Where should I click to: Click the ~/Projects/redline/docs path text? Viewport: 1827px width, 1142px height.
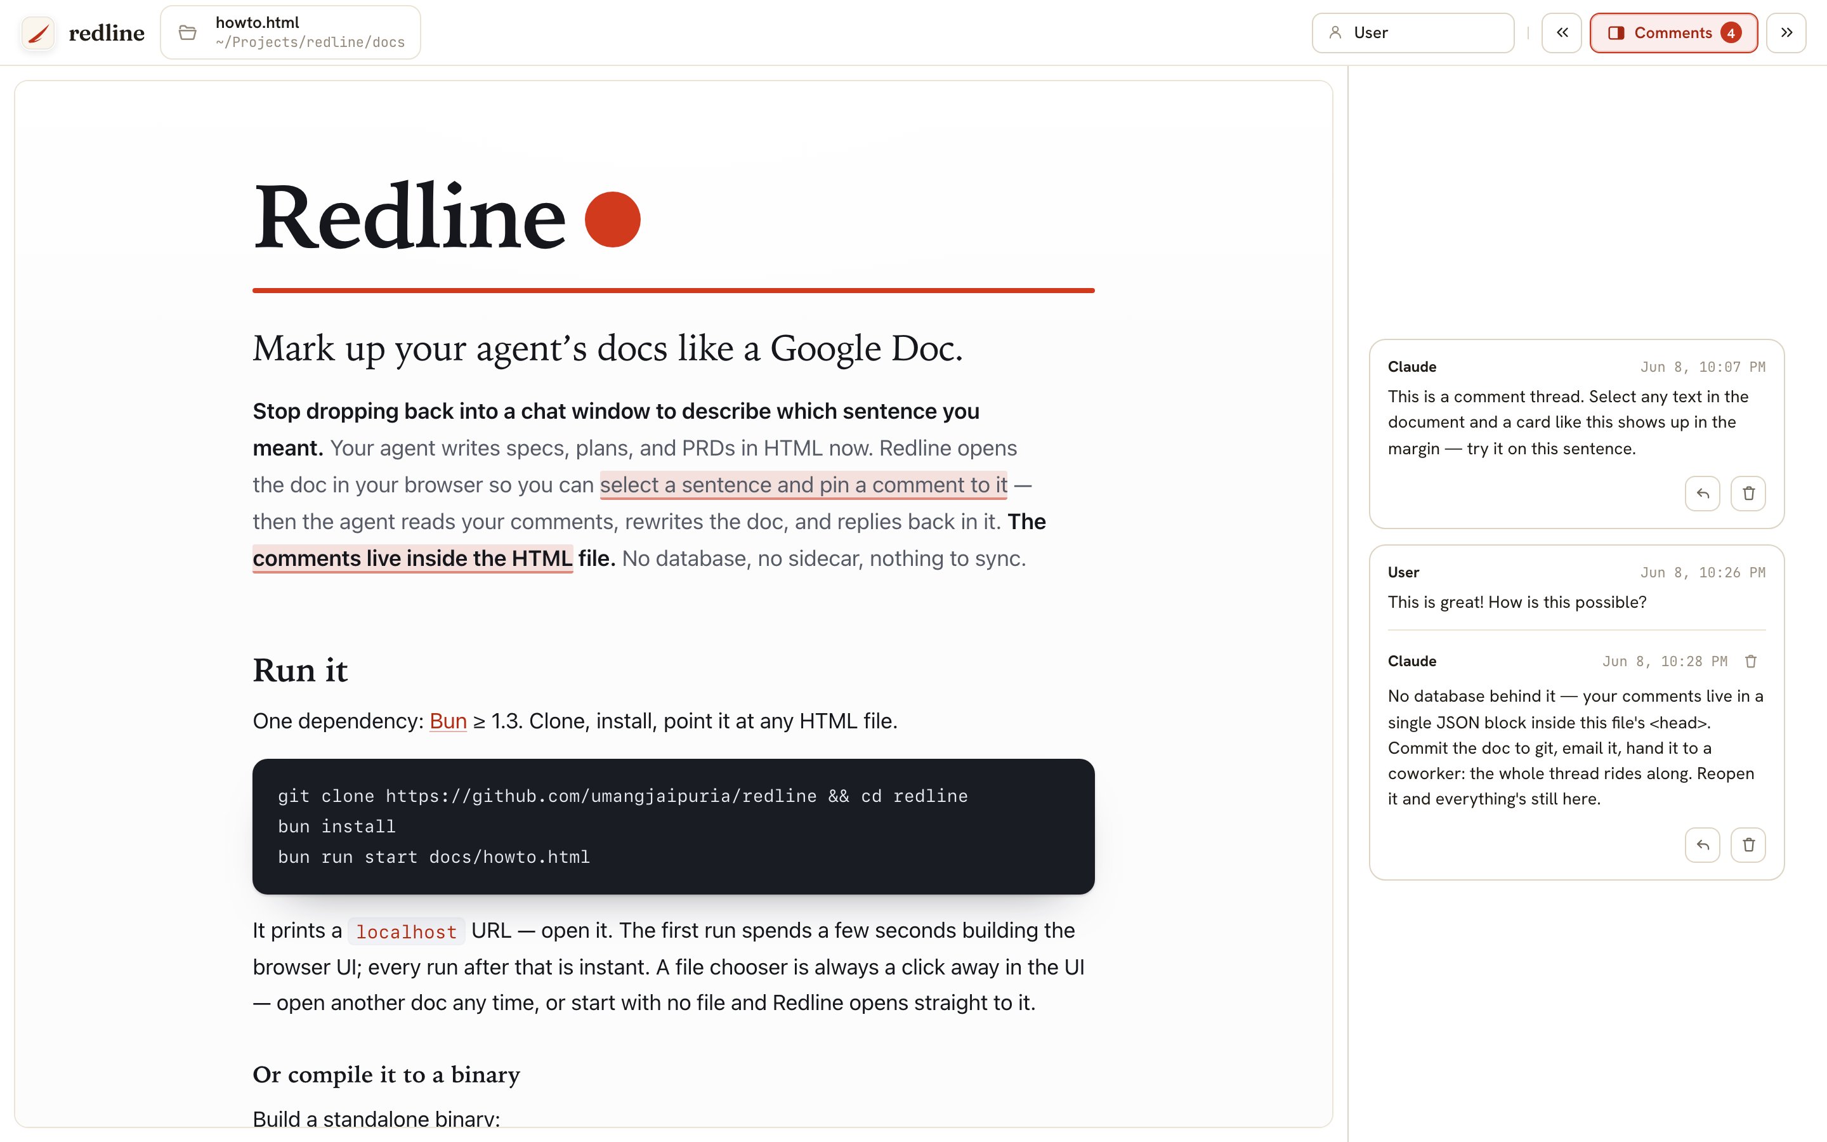[310, 43]
